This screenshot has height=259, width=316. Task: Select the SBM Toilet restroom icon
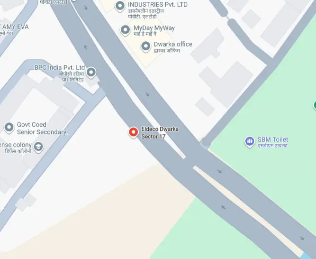point(250,141)
